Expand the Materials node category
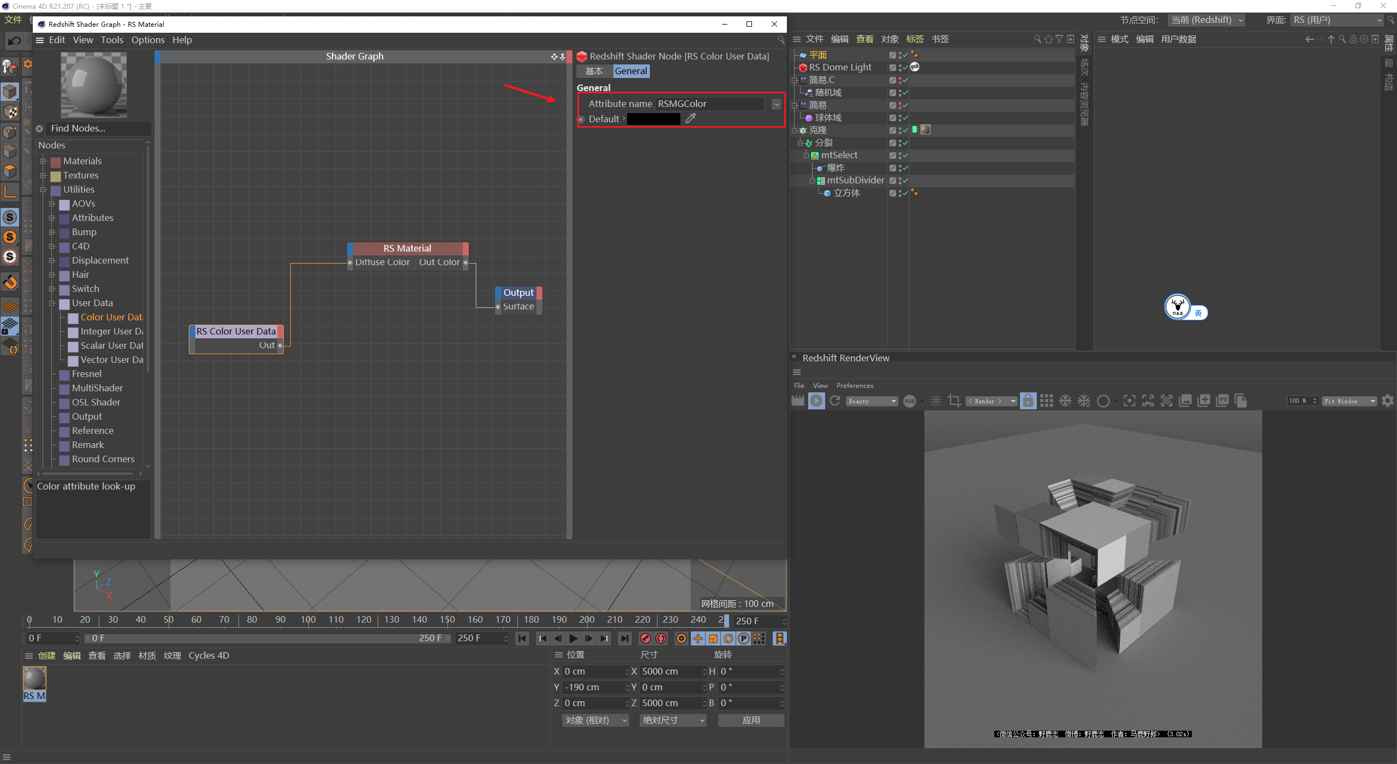 [43, 162]
